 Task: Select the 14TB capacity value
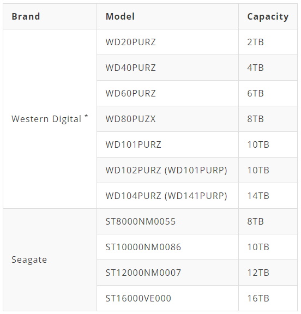tap(258, 196)
